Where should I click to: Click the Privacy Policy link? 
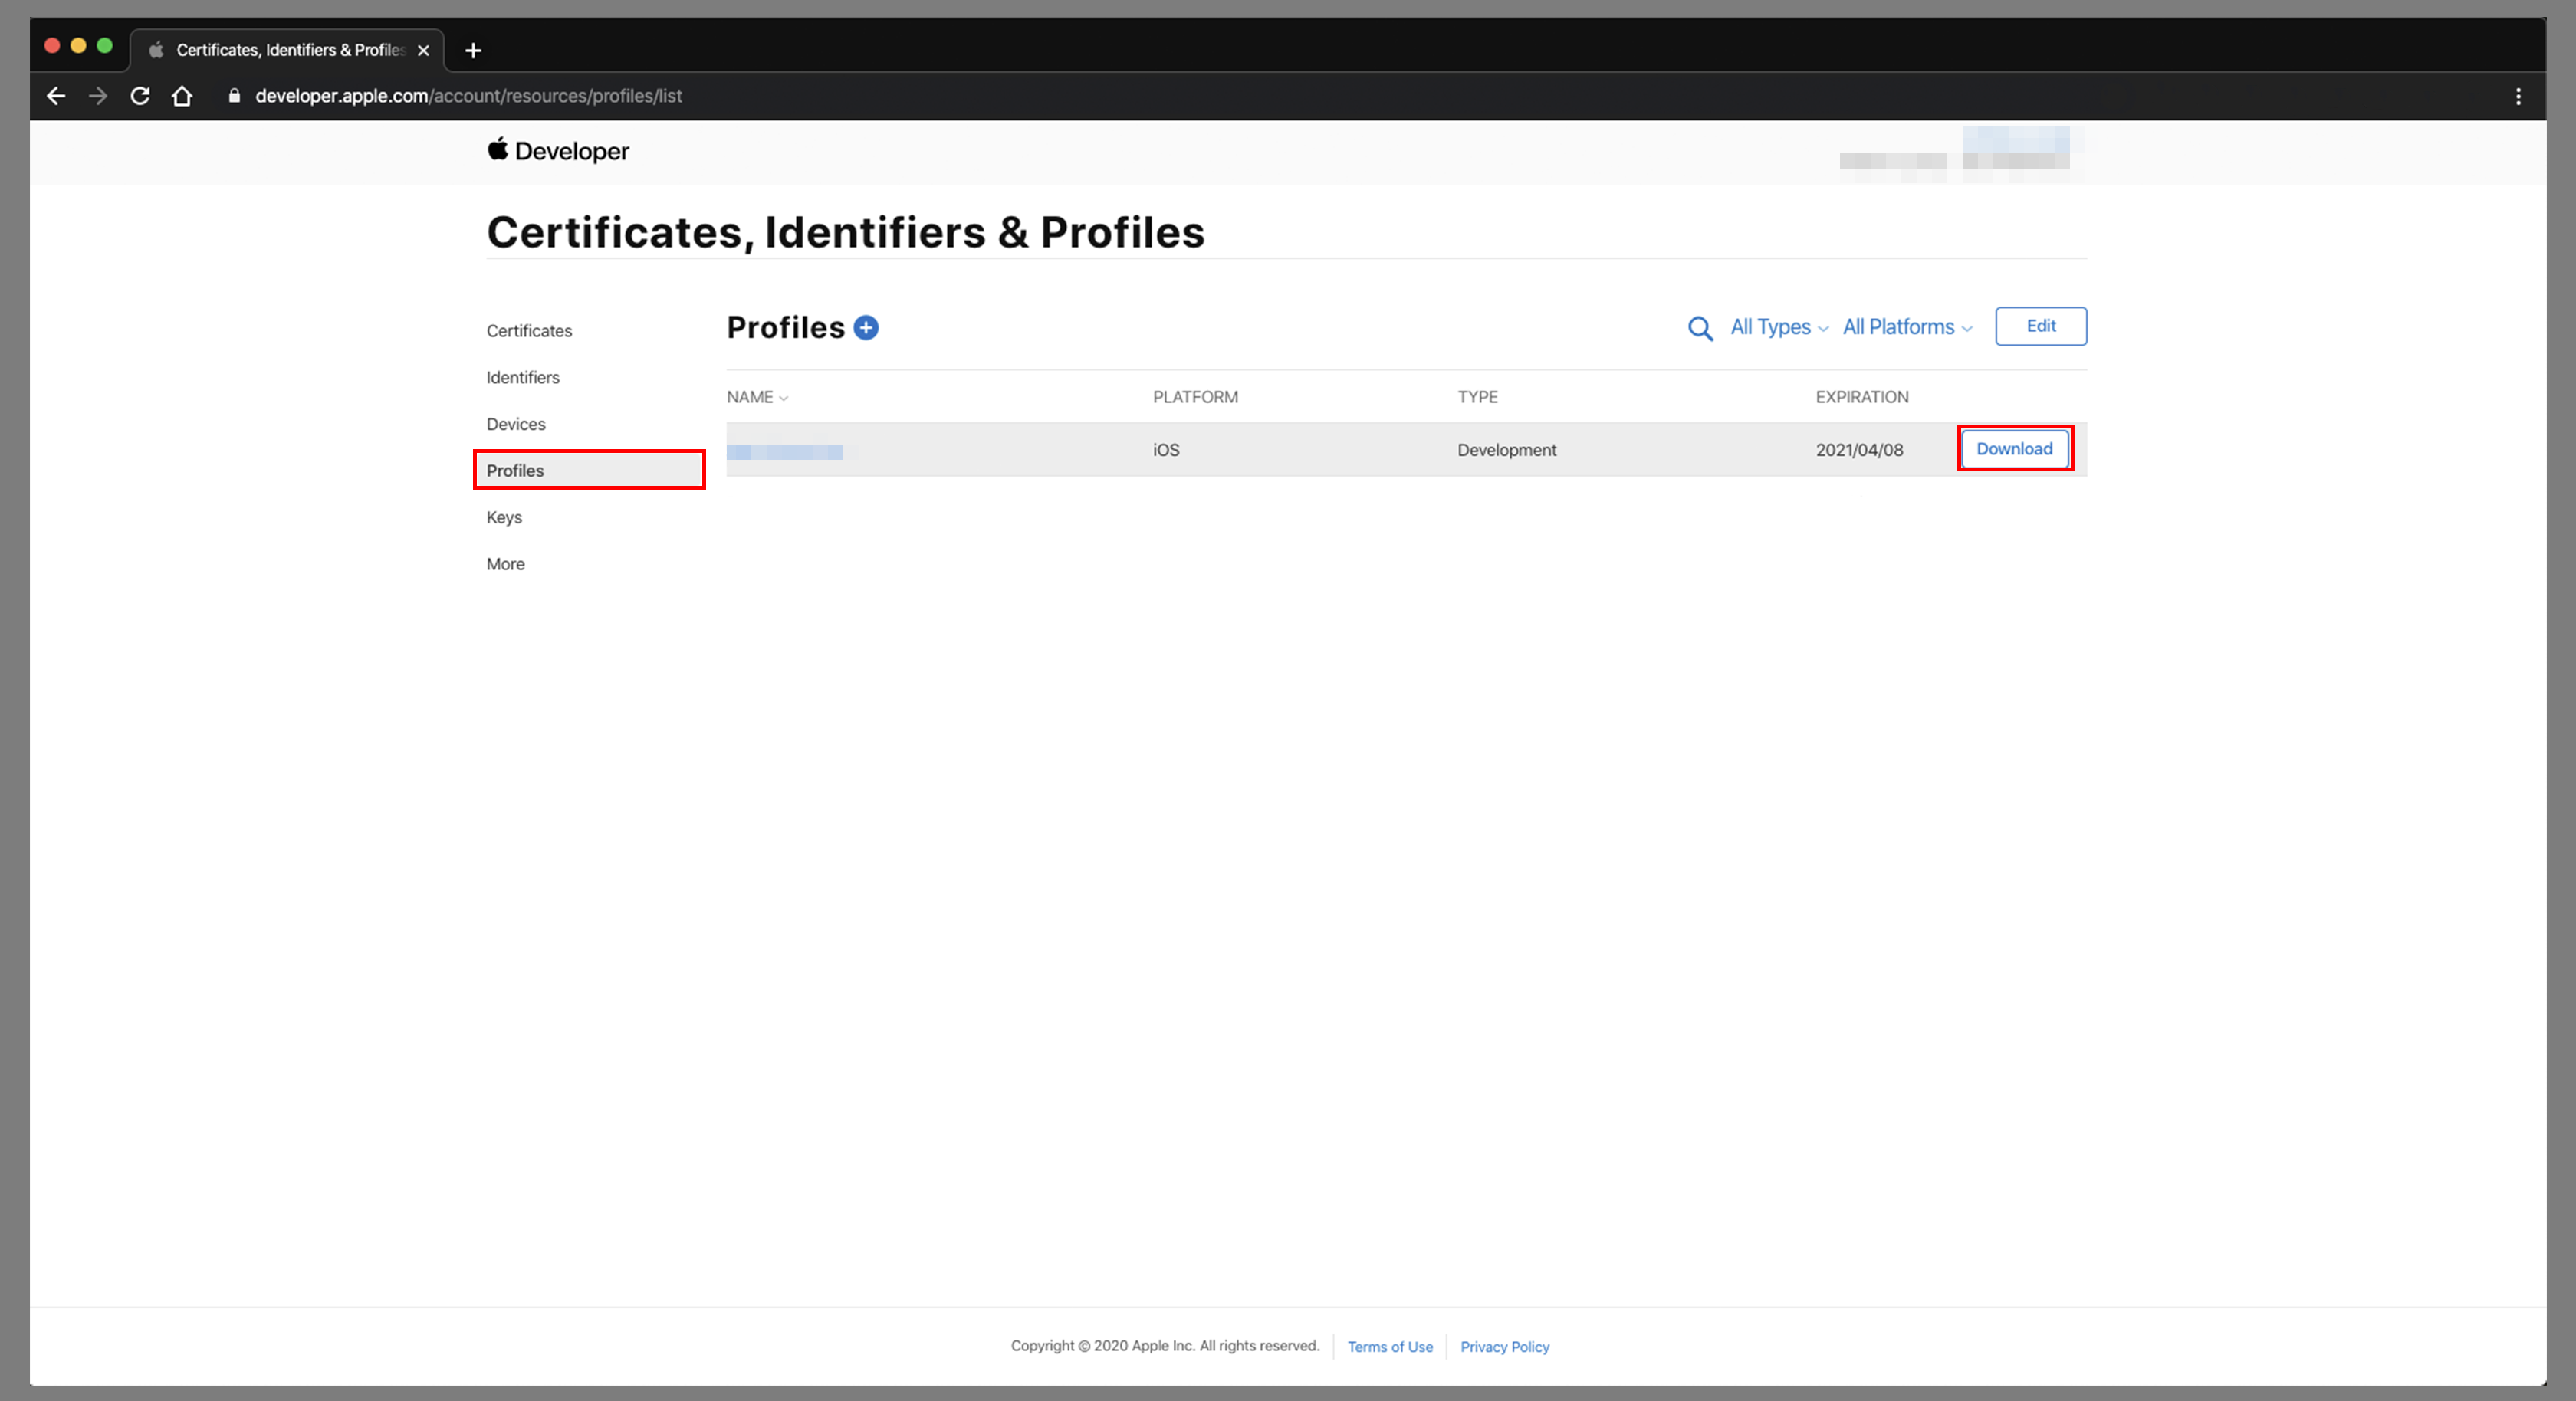tap(1503, 1346)
